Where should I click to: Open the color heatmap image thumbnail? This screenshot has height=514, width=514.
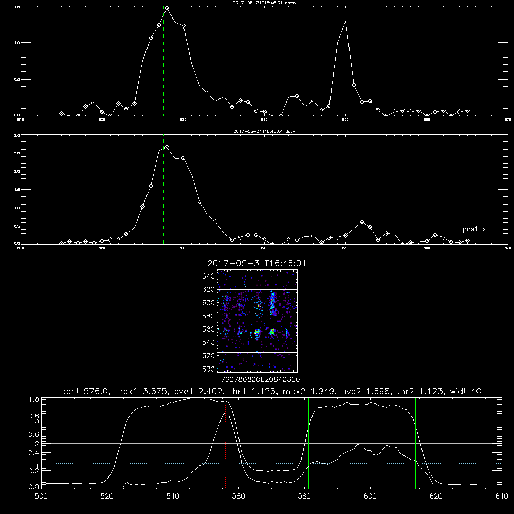click(x=257, y=321)
